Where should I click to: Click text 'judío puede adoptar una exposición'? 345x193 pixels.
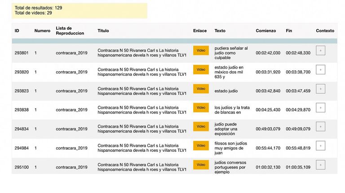click(x=226, y=129)
